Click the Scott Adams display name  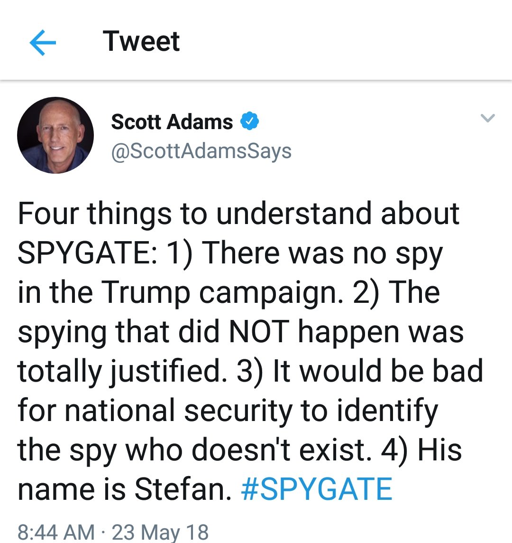click(172, 122)
